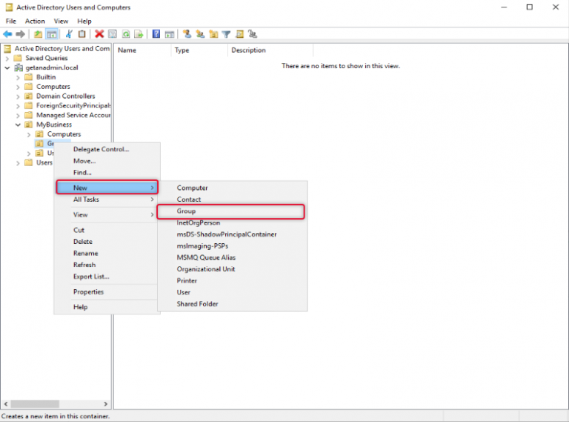
Task: Click the Saved Queries folder icon
Action: point(18,58)
